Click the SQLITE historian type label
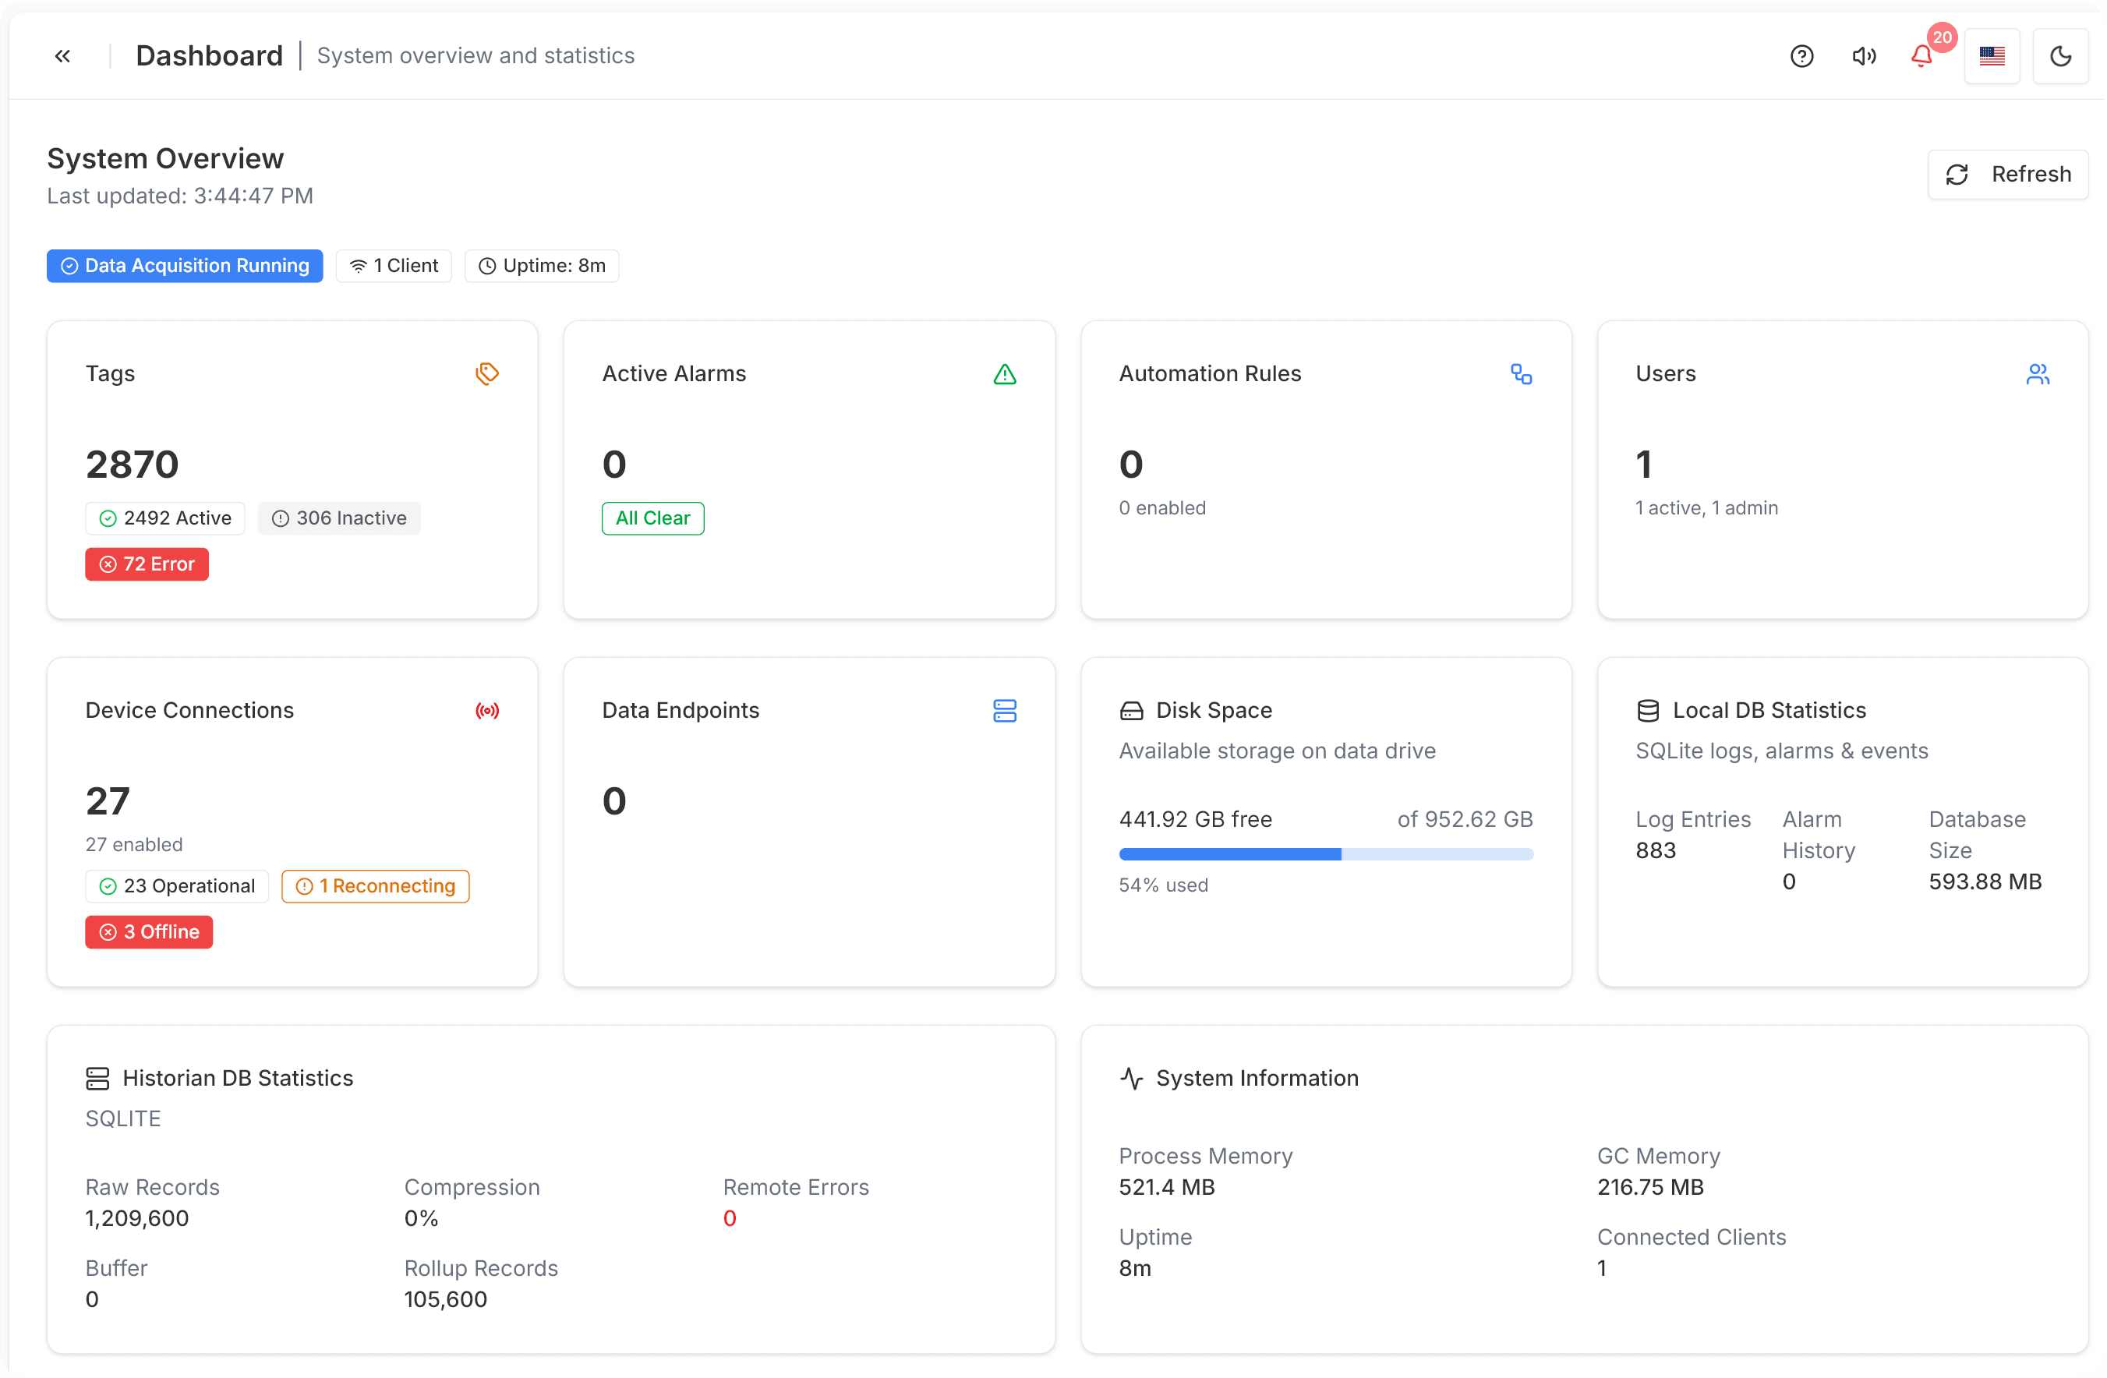 [x=123, y=1118]
